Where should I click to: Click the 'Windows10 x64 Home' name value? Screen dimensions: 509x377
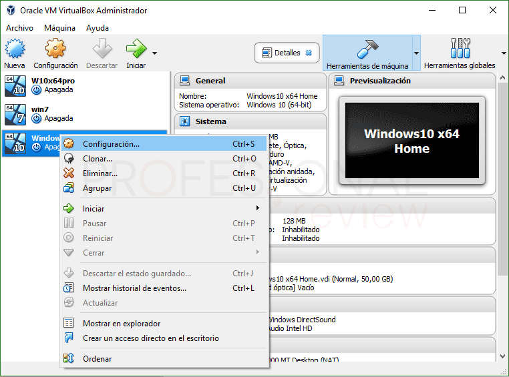click(x=282, y=96)
